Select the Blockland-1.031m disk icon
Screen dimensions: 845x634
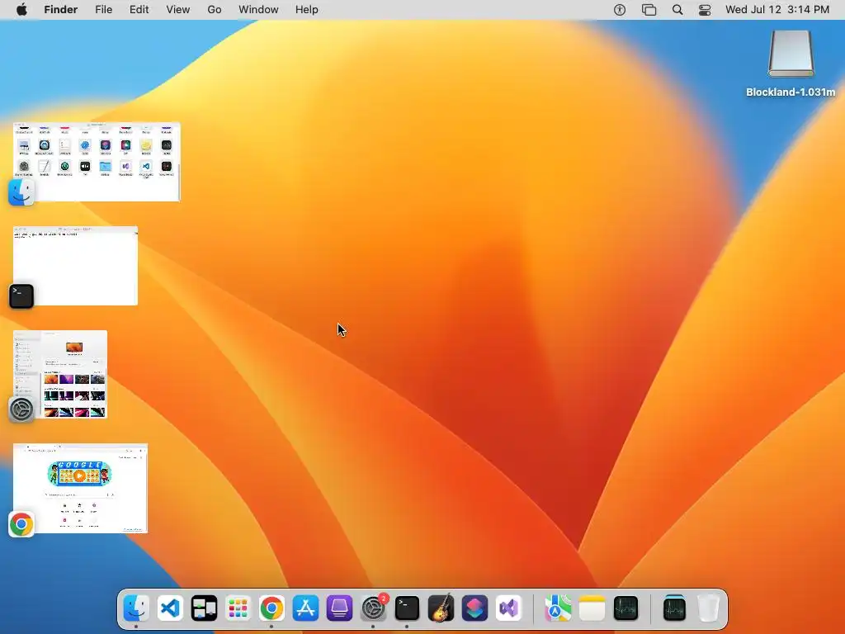[x=791, y=54]
